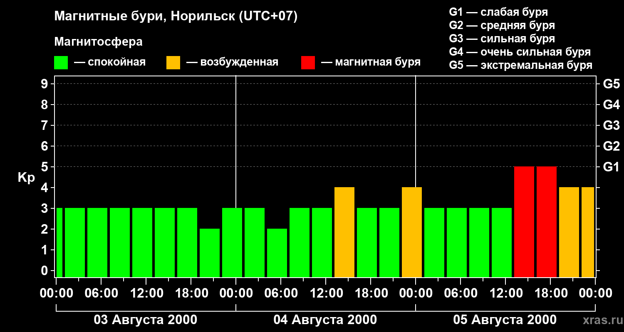This screenshot has width=624, height=332.
Task: Click the 'Kp' axis title
Action: 26,178
